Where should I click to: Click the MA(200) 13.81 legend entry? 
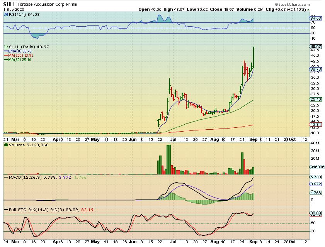pyautogui.click(x=19, y=55)
